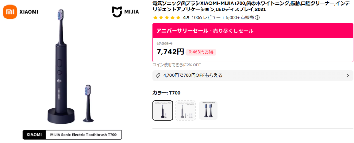
Task: Click the 4.9 rating score
Action: (186, 18)
